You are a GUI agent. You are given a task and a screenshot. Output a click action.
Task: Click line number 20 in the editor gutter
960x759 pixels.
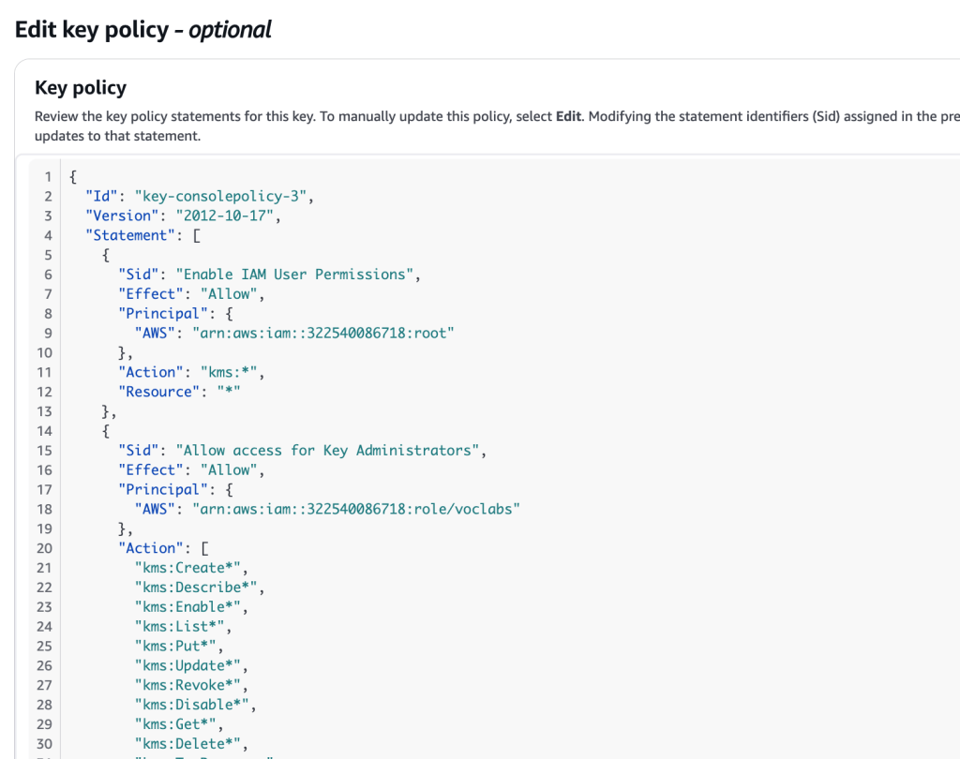tap(44, 548)
